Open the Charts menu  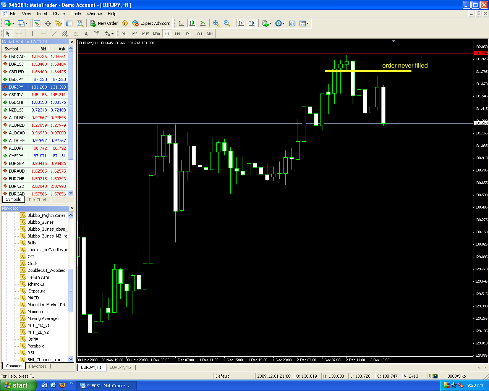coord(59,13)
